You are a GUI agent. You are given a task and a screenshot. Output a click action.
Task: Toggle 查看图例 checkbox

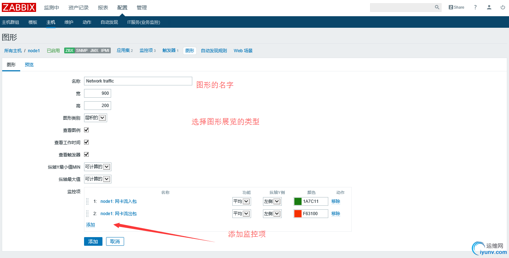[x=86, y=130]
